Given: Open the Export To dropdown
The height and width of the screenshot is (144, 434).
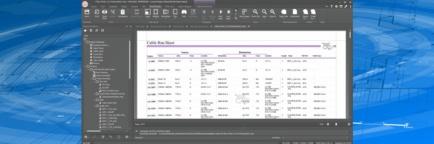Looking at the screenshot, I should (x=305, y=14).
